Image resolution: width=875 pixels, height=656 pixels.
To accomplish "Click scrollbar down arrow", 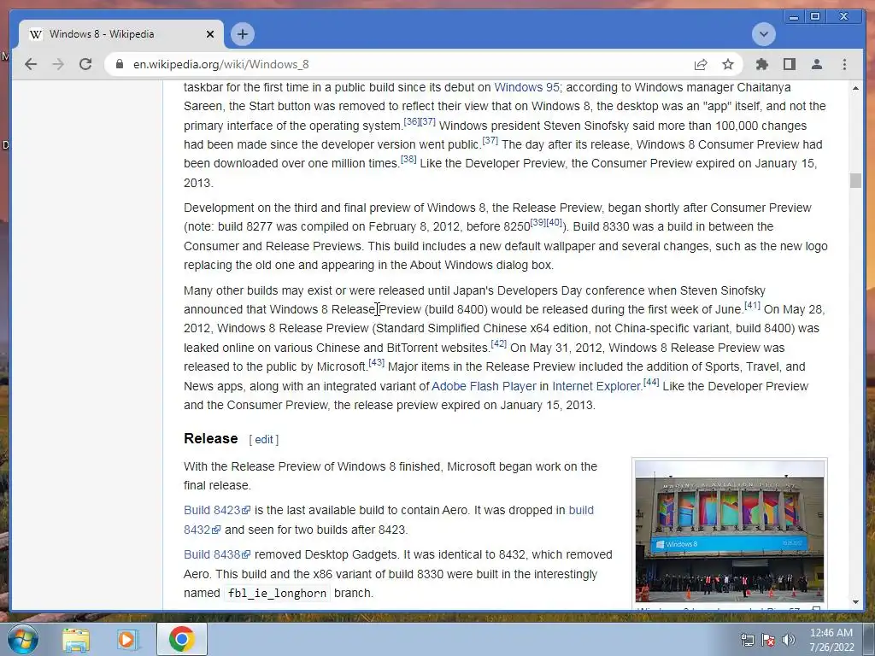I will point(855,602).
